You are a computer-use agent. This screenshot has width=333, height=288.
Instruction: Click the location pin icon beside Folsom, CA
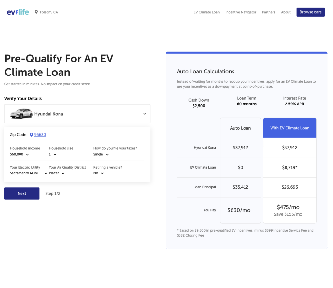[36, 12]
